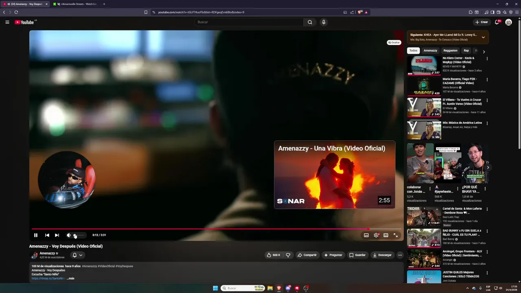Expand the Siguiente playlist panel

483,37
